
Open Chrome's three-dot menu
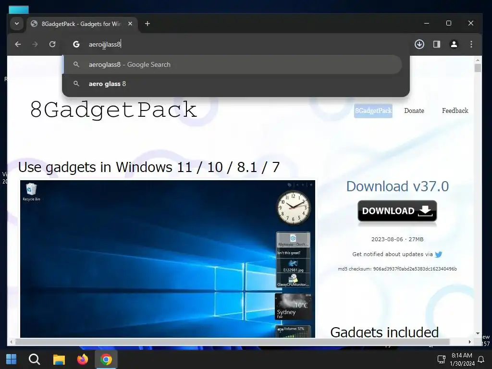click(471, 44)
